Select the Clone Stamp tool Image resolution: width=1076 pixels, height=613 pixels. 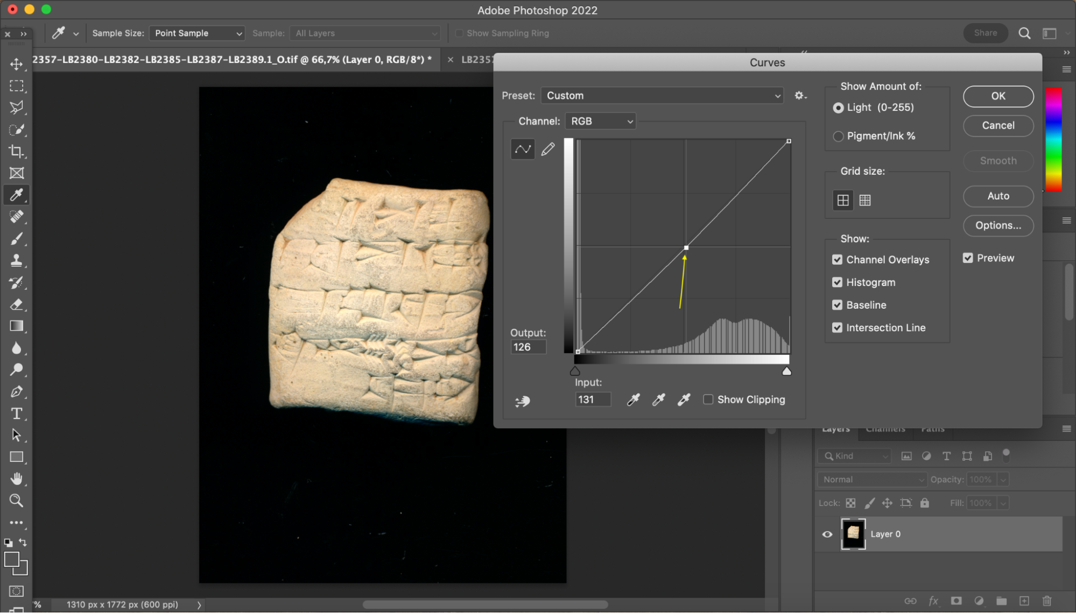tap(16, 261)
